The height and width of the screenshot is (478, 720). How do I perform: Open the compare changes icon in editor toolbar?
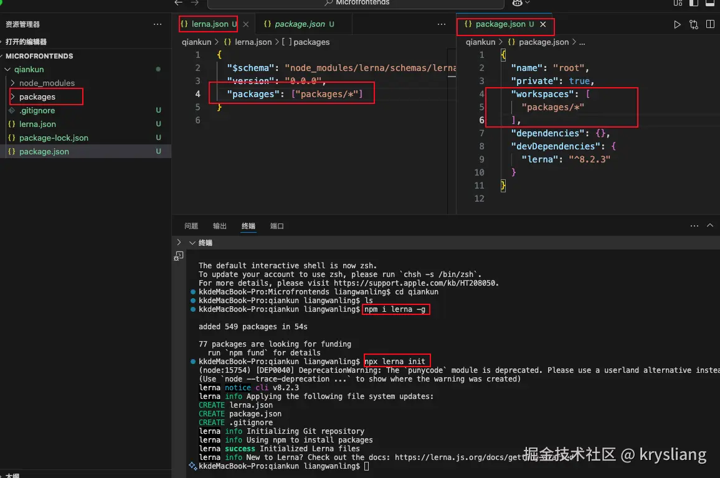coord(693,24)
